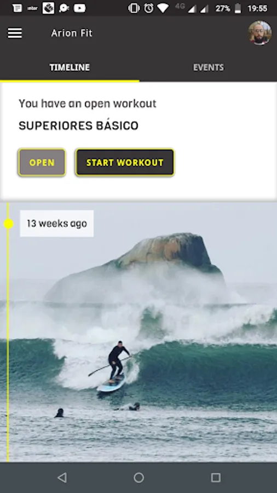Open recent apps with square button
Image resolution: width=277 pixels, height=493 pixels.
point(216,478)
